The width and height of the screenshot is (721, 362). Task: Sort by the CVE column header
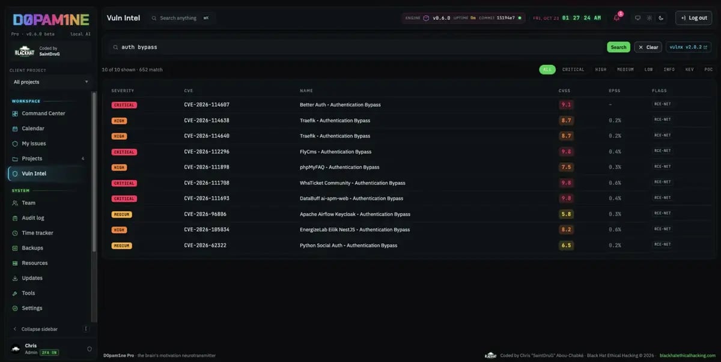click(x=188, y=91)
